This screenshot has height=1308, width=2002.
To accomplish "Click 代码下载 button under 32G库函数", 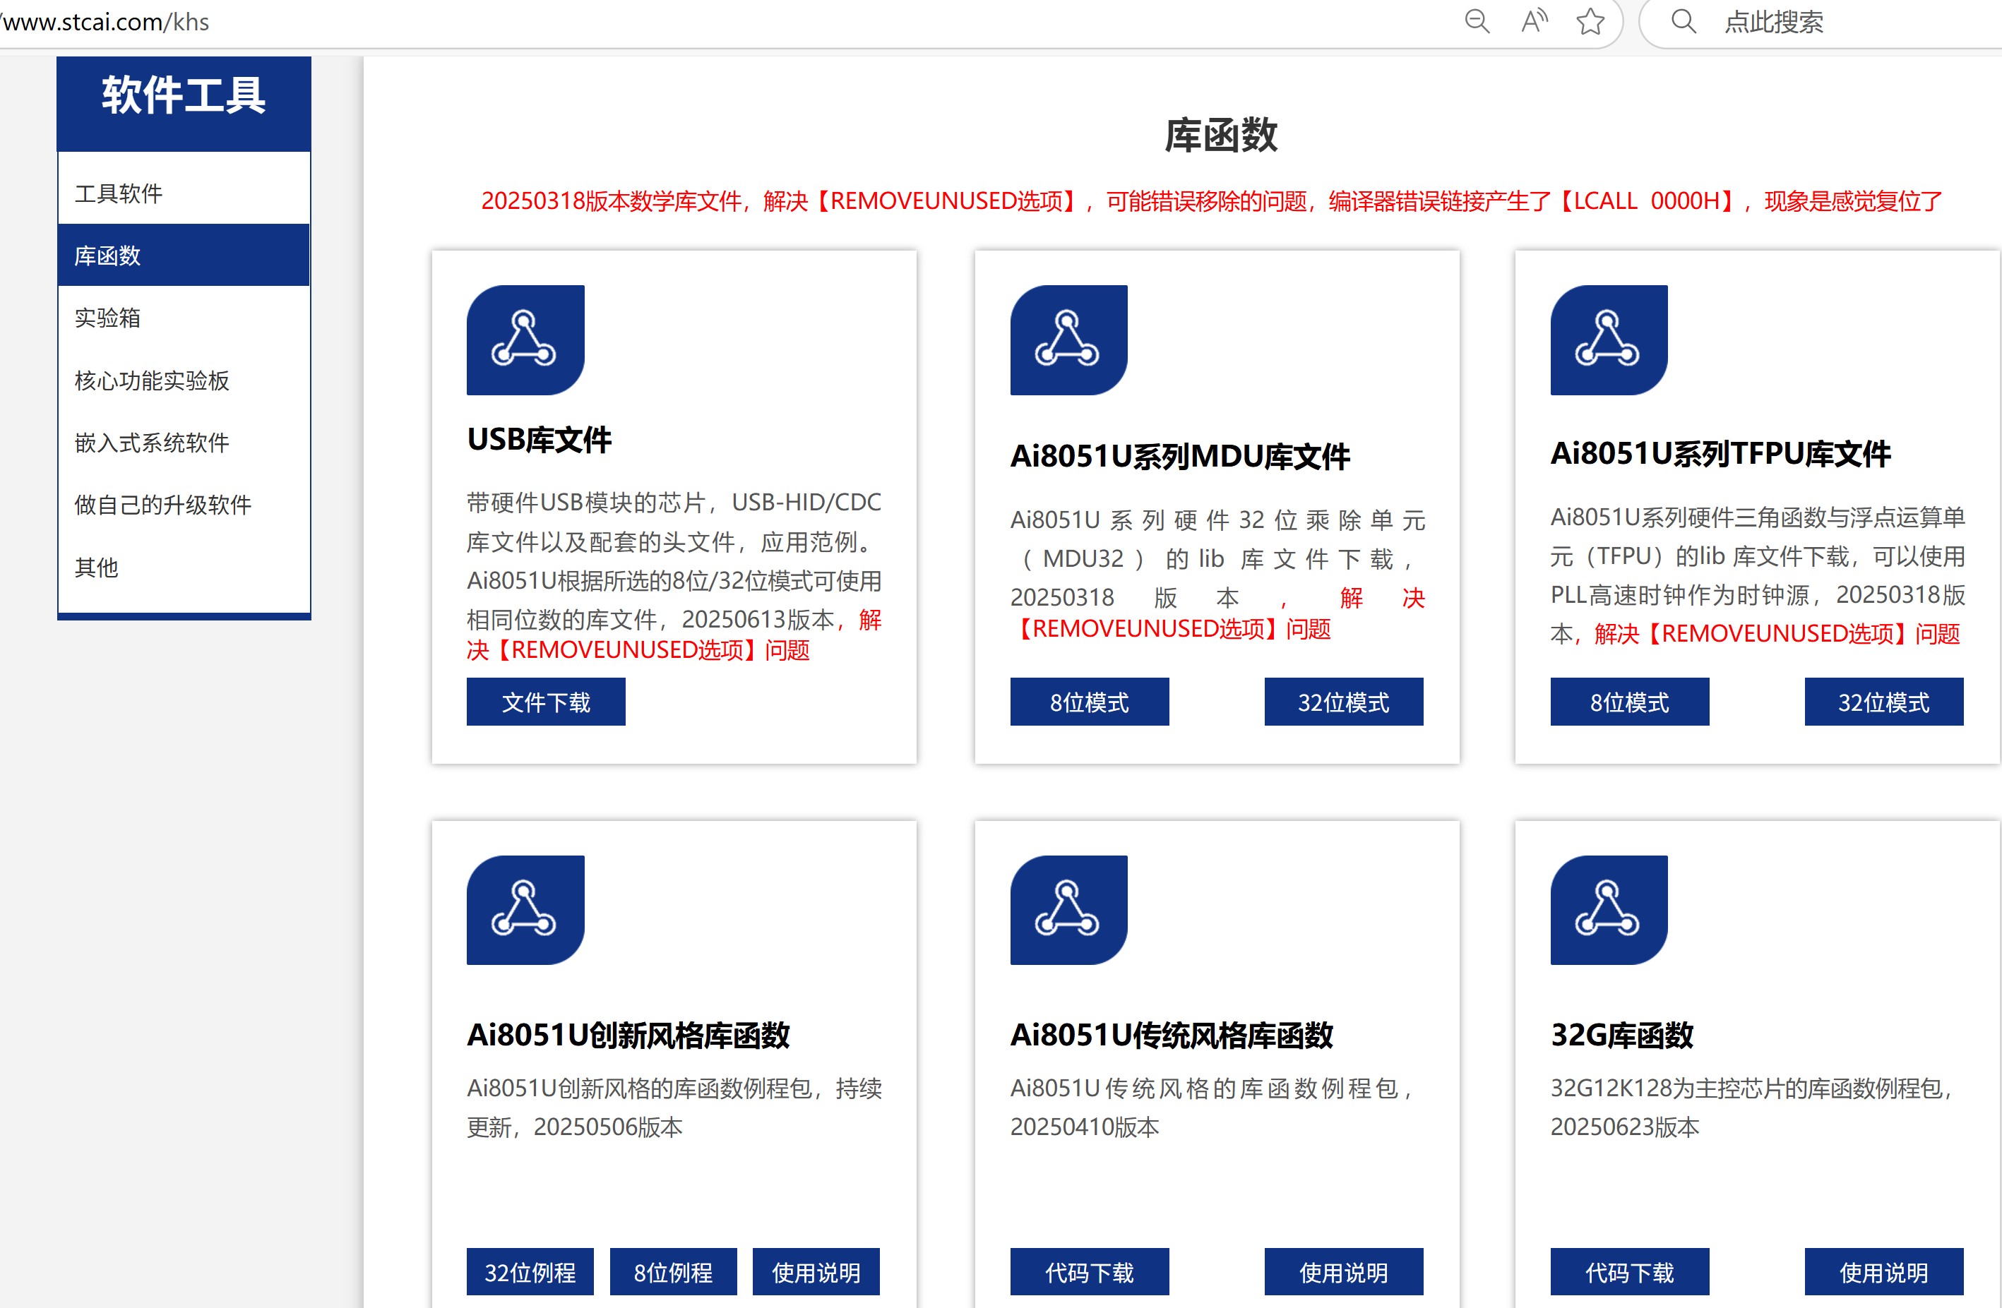I will [x=1629, y=1272].
